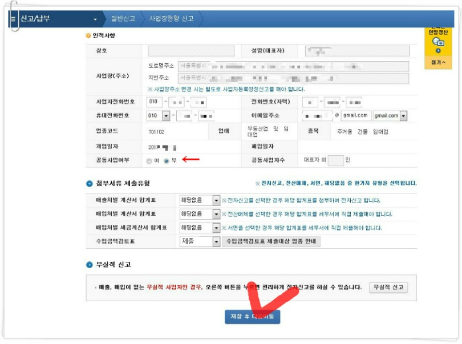Click the blue arrow icon beside 무실적 신고
Screen dimensions: 462x344
point(90,265)
